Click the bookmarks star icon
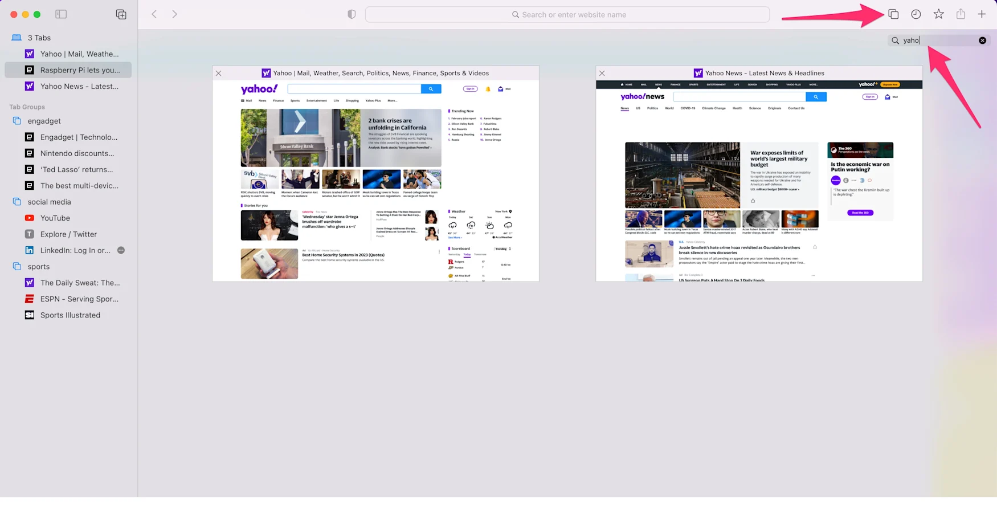The image size is (997, 509). click(938, 14)
